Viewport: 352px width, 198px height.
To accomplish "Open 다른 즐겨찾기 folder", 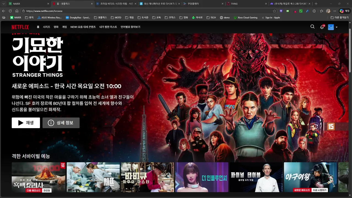I will (340, 18).
